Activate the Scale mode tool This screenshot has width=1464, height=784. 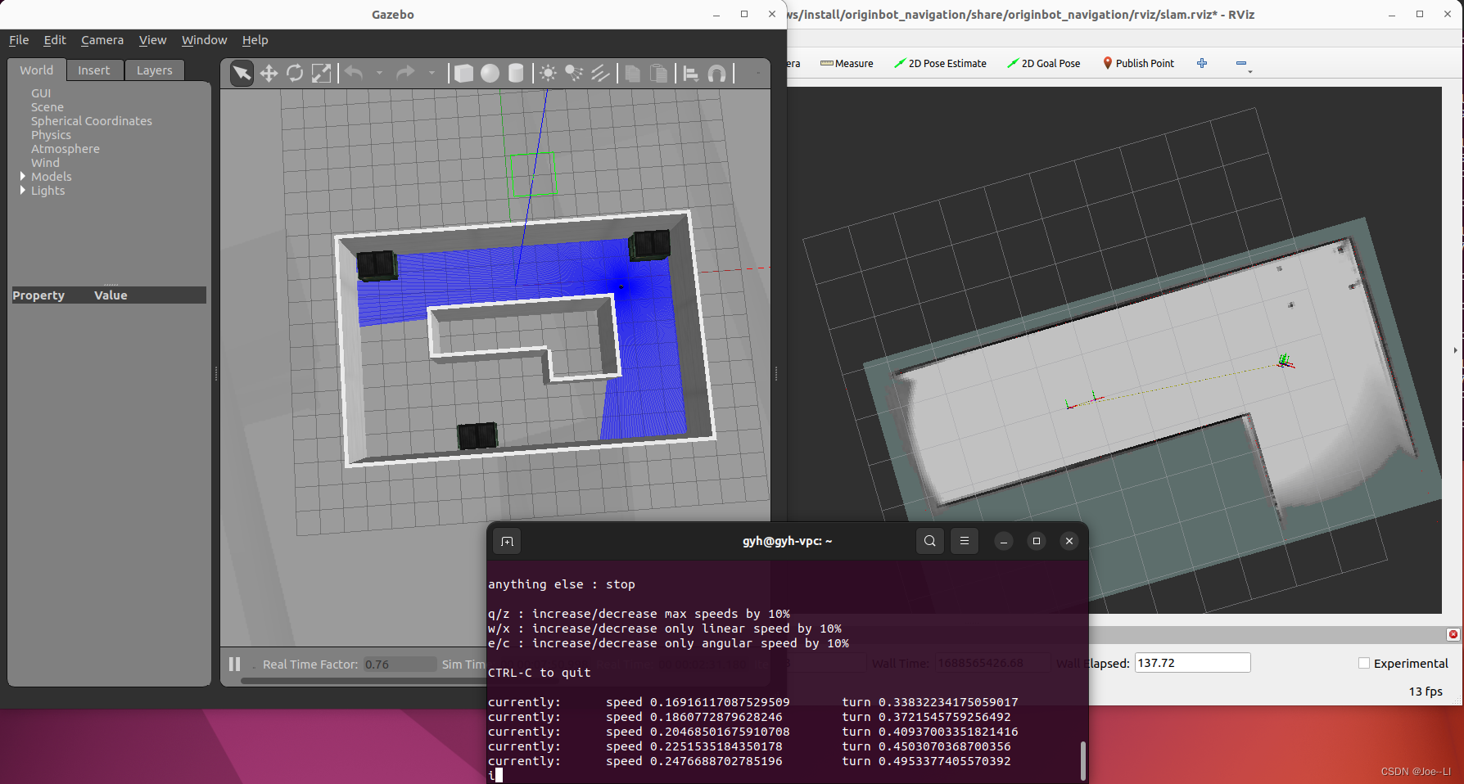tap(321, 74)
